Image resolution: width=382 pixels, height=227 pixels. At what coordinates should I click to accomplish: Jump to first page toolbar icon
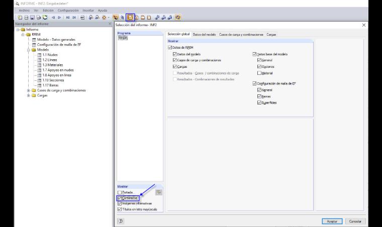(x=68, y=18)
